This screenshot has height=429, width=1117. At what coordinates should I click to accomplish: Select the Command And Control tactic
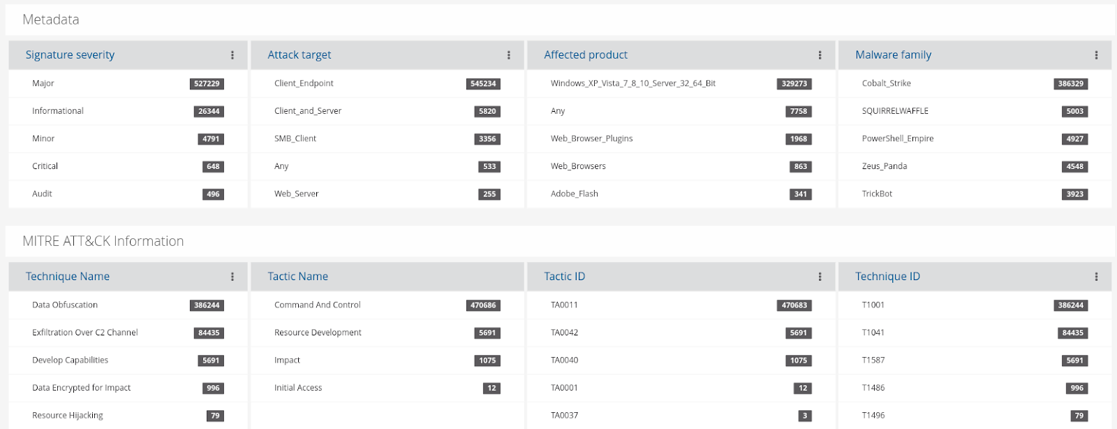(x=387, y=305)
